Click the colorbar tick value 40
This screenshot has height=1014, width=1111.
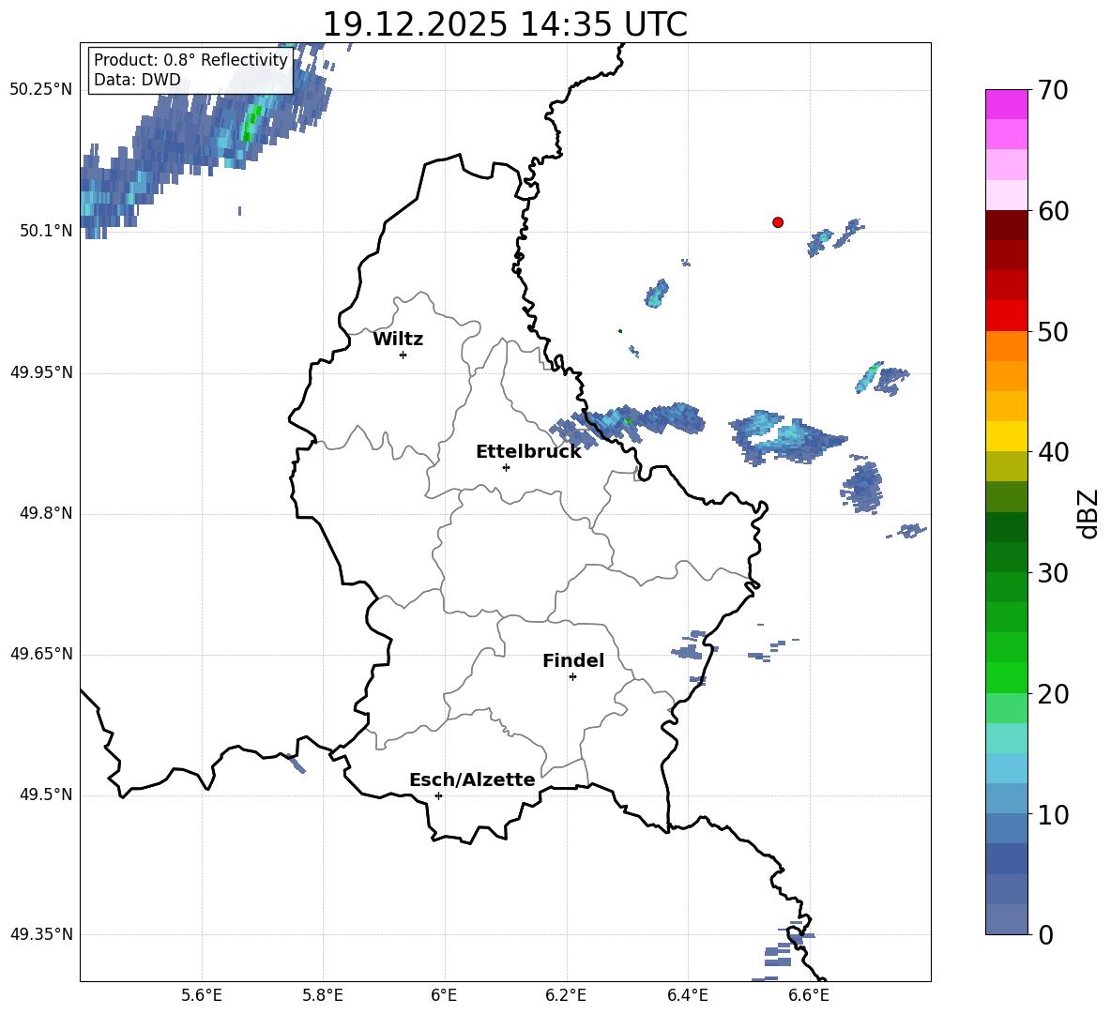point(1053,452)
